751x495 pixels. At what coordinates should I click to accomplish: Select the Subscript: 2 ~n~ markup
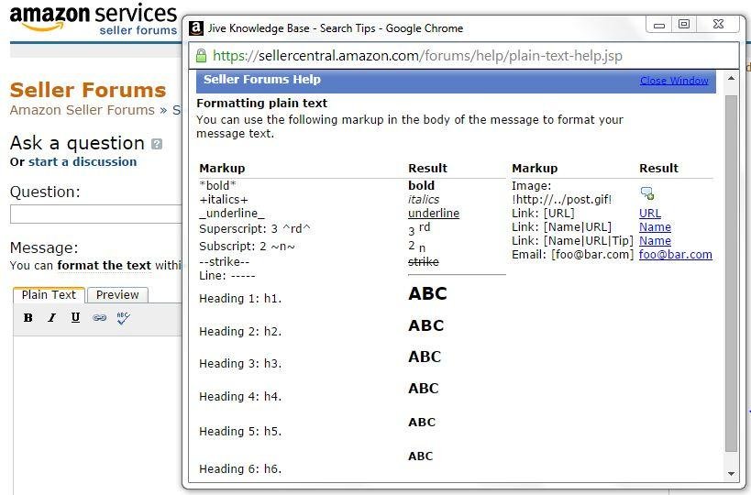click(x=248, y=247)
